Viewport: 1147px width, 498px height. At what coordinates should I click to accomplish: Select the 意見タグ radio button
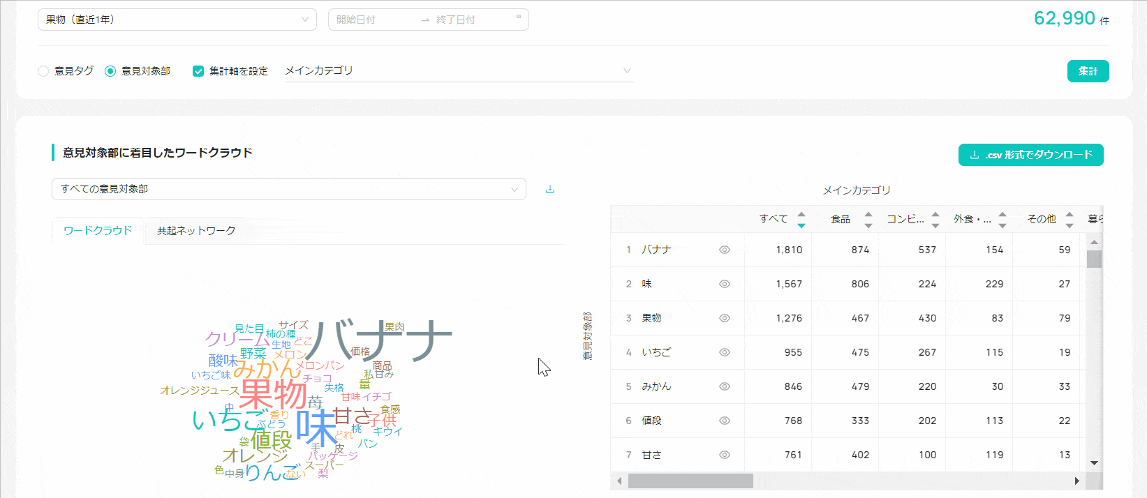pos(43,71)
